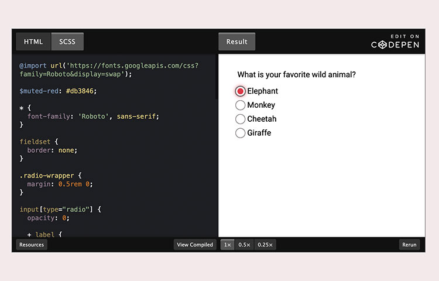The width and height of the screenshot is (439, 281).
Task: Click the Elephant option label
Action: tap(262, 91)
